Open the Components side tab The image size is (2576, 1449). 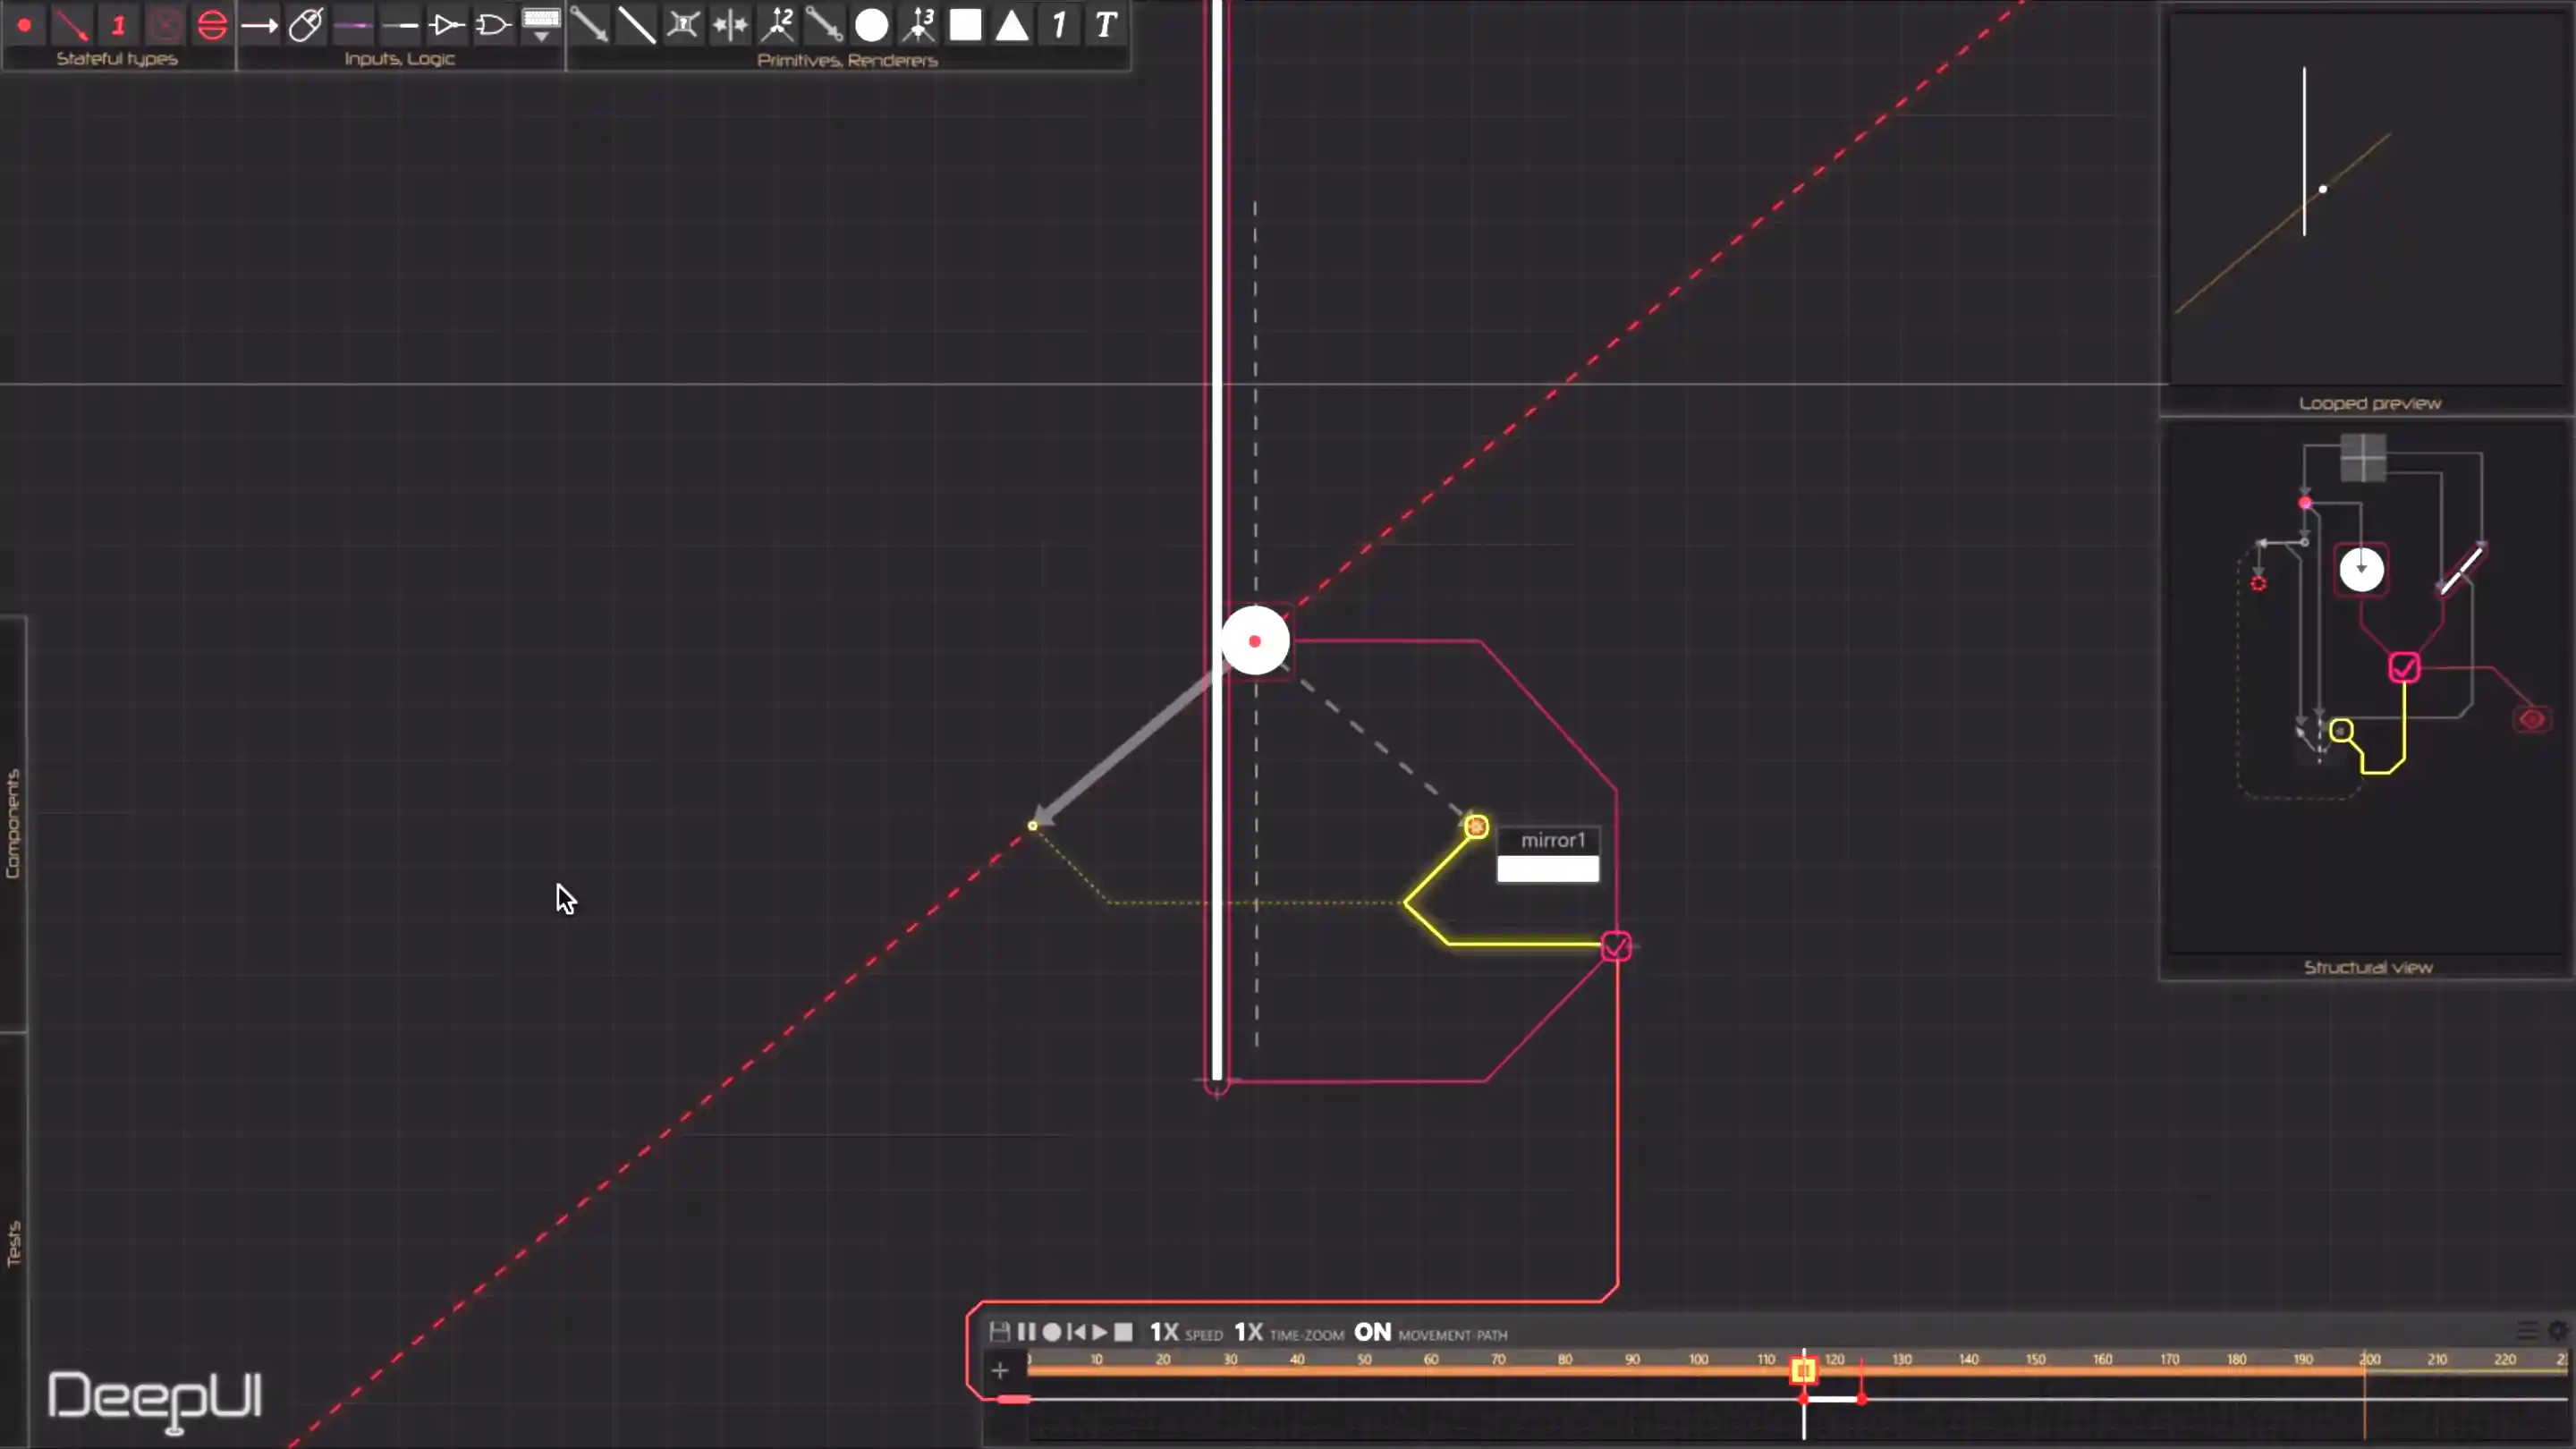tap(13, 823)
